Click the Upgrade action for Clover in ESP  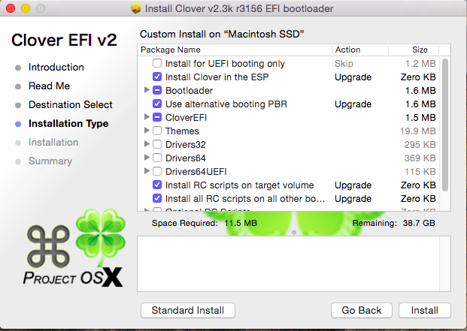[353, 77]
